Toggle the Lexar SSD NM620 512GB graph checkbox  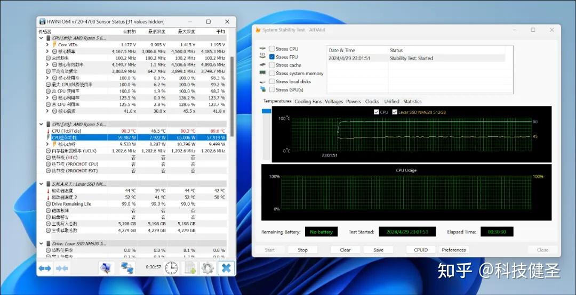pos(395,112)
